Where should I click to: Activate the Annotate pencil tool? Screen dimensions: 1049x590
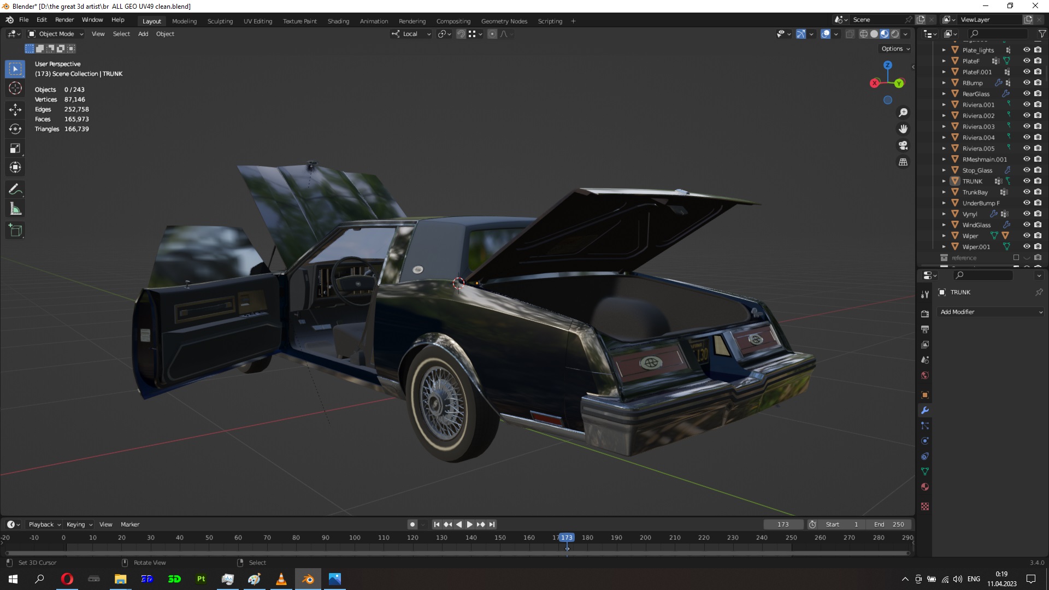15,190
